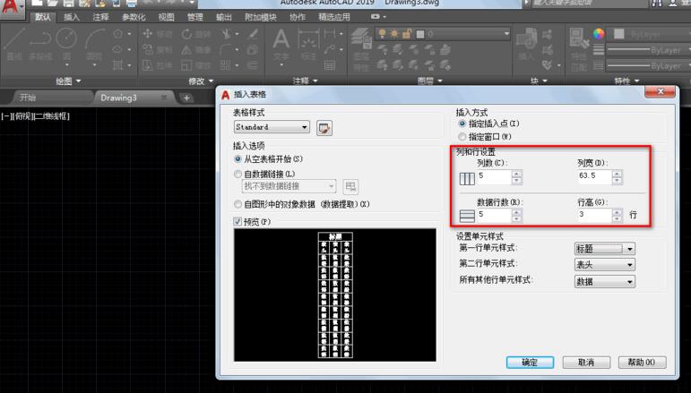
Task: Expand the 绘图 panel
Action: point(68,81)
